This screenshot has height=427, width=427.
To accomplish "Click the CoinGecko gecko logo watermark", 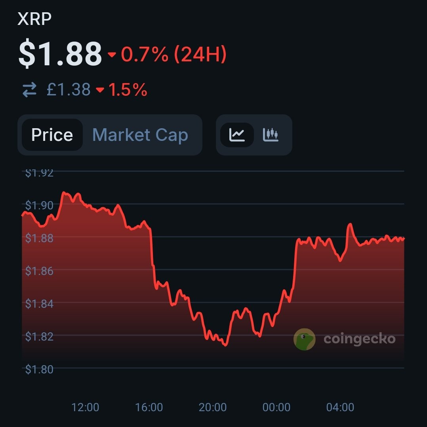I will click(x=304, y=339).
